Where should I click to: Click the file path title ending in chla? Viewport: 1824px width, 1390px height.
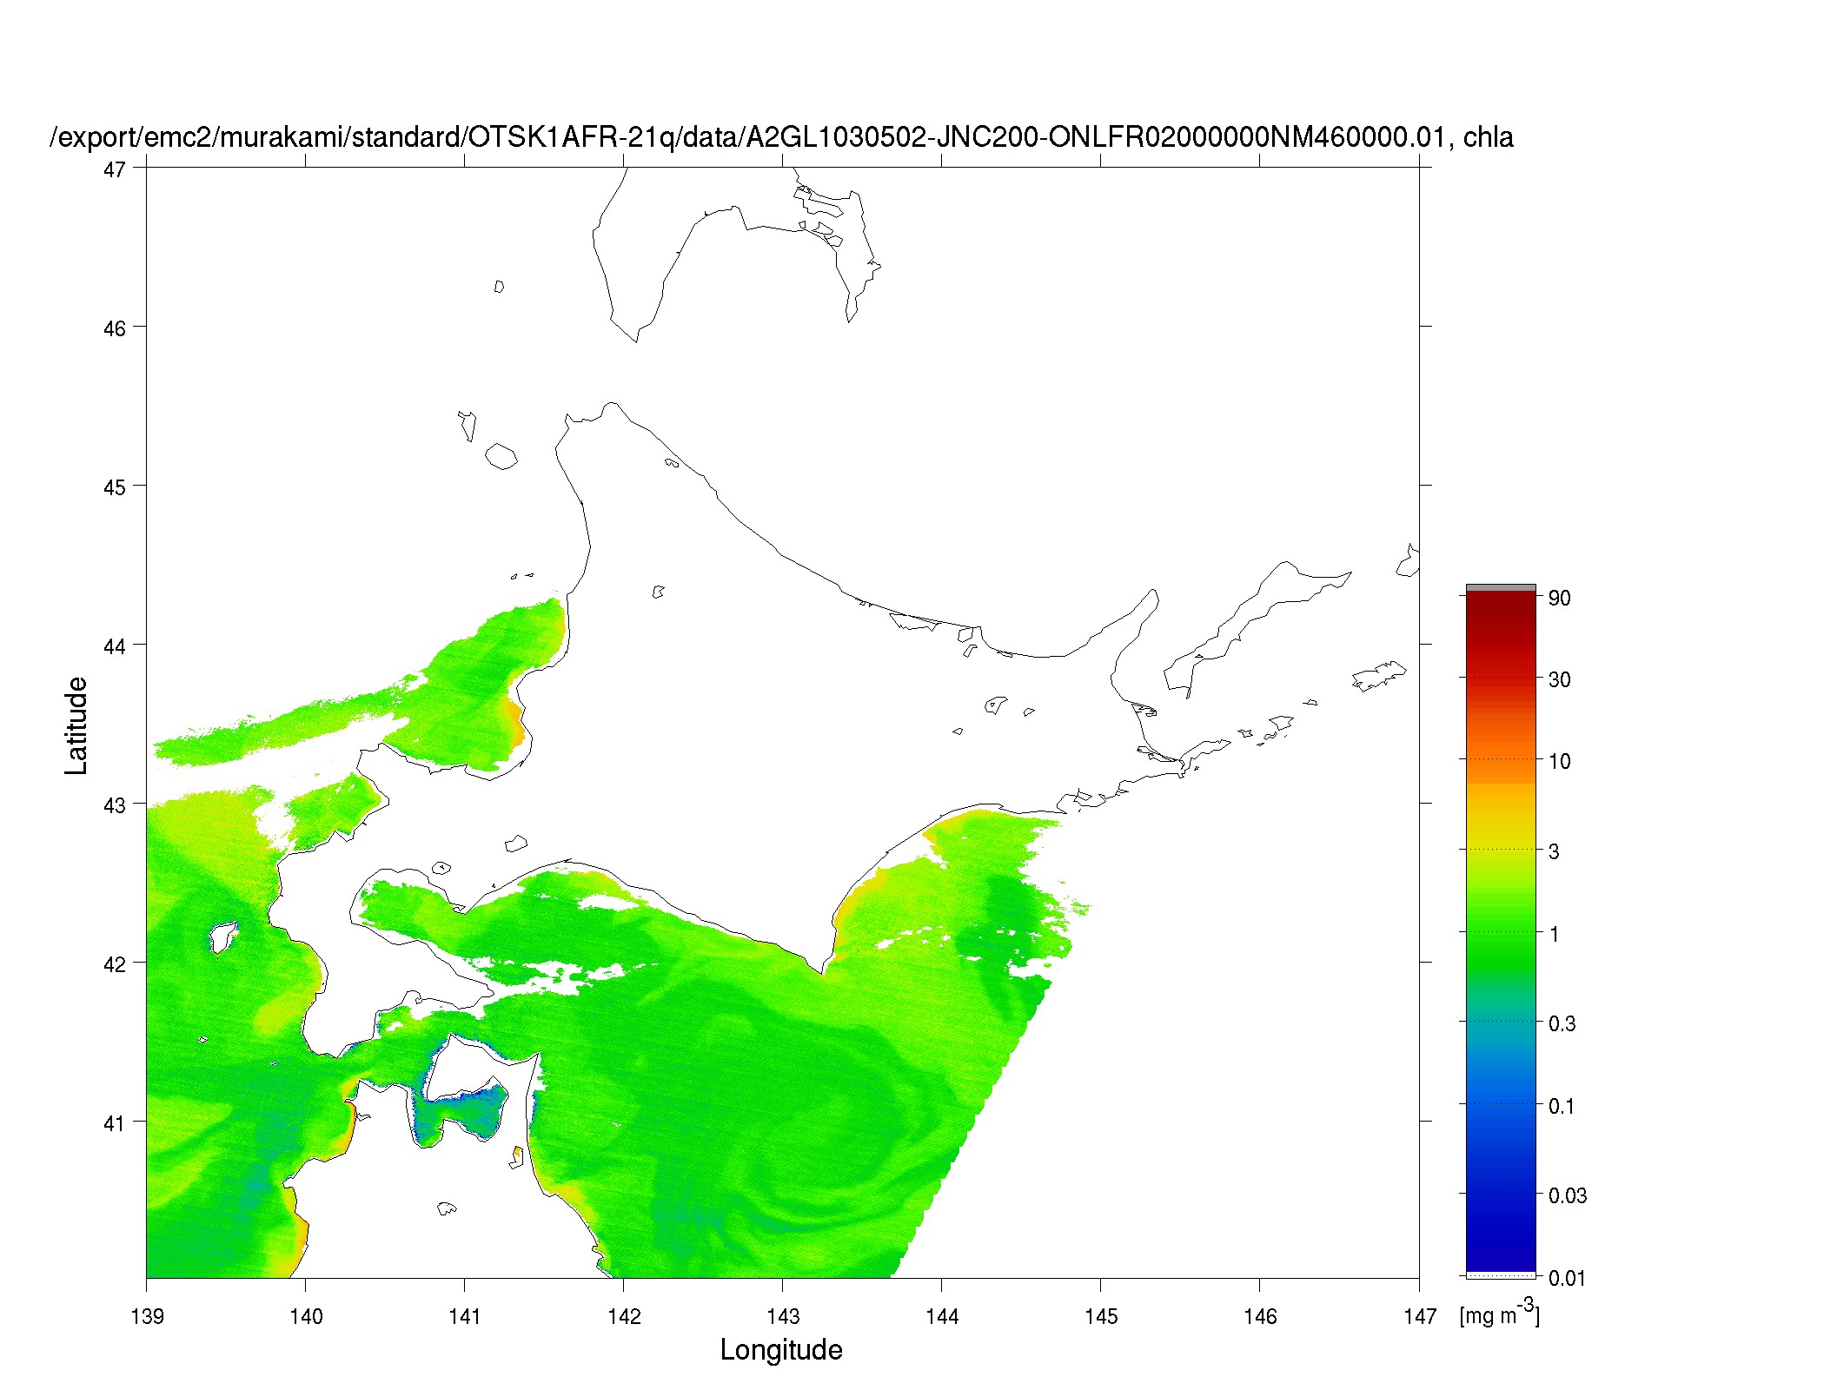coord(782,137)
